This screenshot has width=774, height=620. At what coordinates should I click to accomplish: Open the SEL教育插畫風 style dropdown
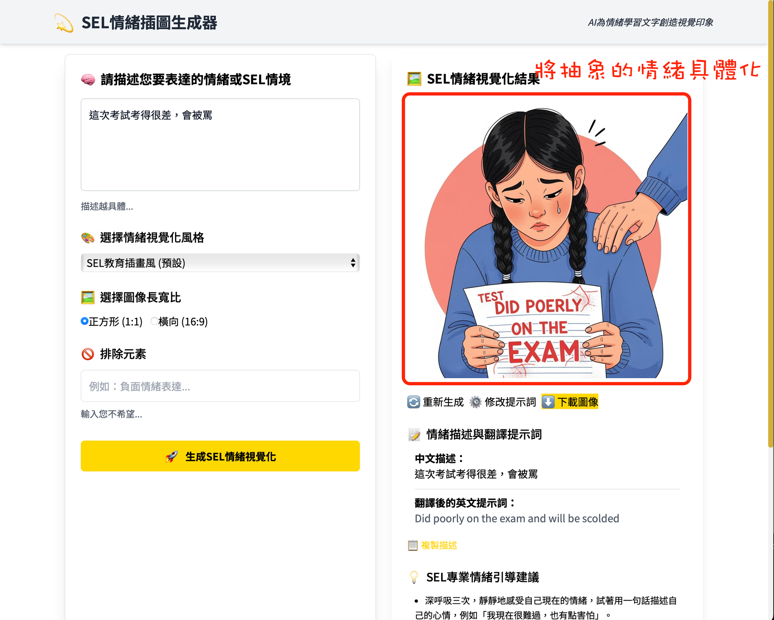(220, 263)
